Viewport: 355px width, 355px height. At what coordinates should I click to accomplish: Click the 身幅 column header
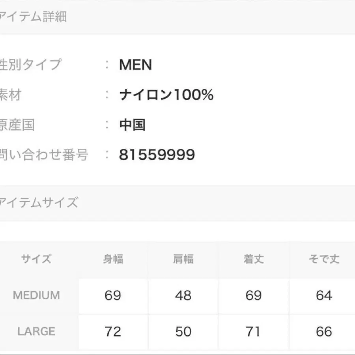pos(113,259)
